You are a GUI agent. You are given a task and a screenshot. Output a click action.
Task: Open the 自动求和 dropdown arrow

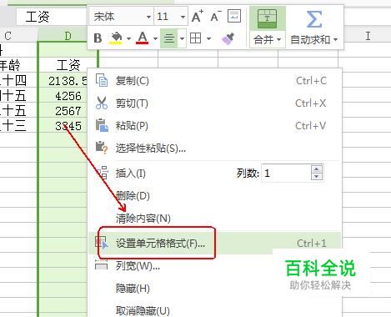(x=335, y=40)
